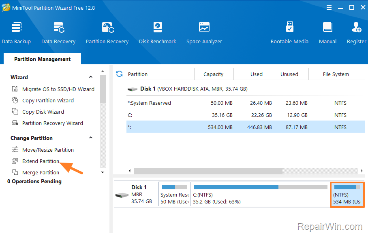Choose Move/Resize Partition option

pyautogui.click(x=48, y=150)
